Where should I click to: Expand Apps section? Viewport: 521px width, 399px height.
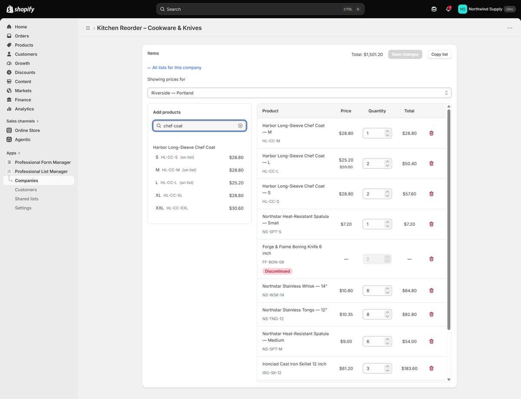(x=13, y=153)
